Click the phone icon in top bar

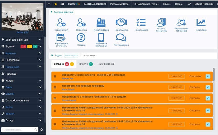(189, 4)
